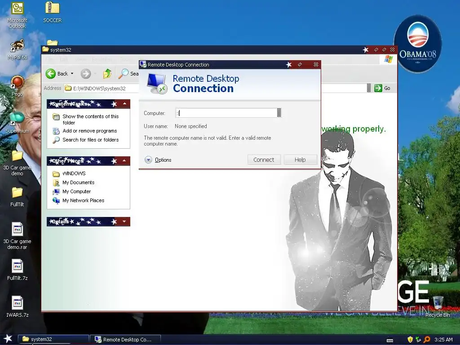The height and width of the screenshot is (345, 460).
Task: Click inside the Computer name field
Action: (x=226, y=113)
